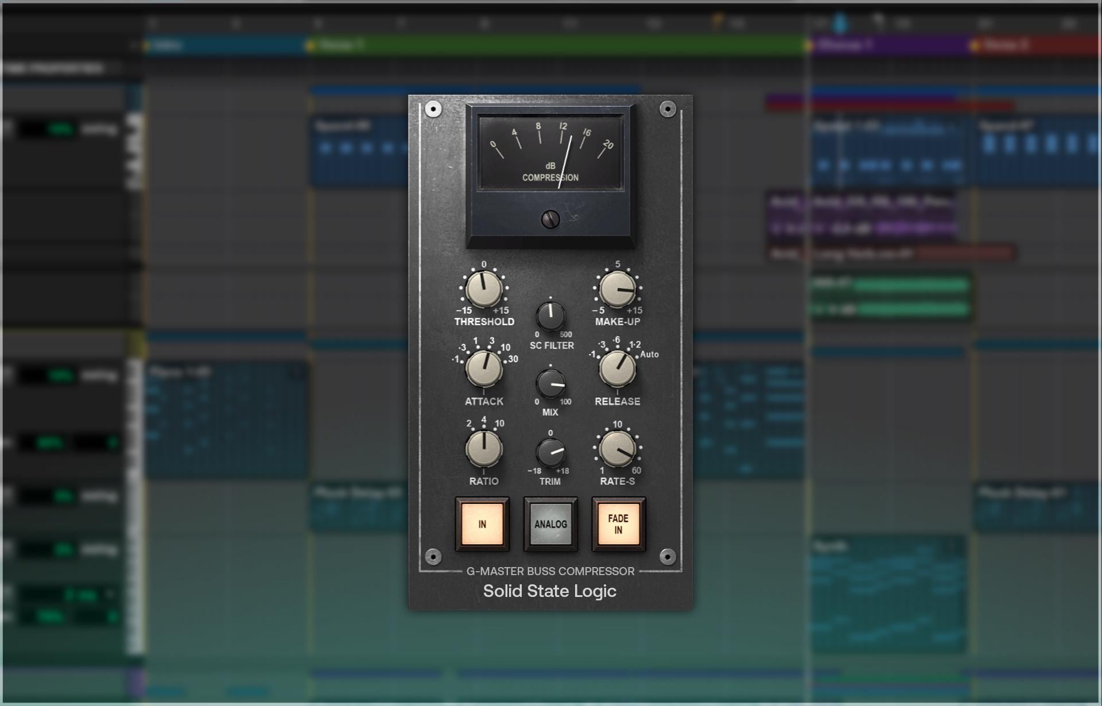Click the Make-Up gain knob

click(618, 289)
